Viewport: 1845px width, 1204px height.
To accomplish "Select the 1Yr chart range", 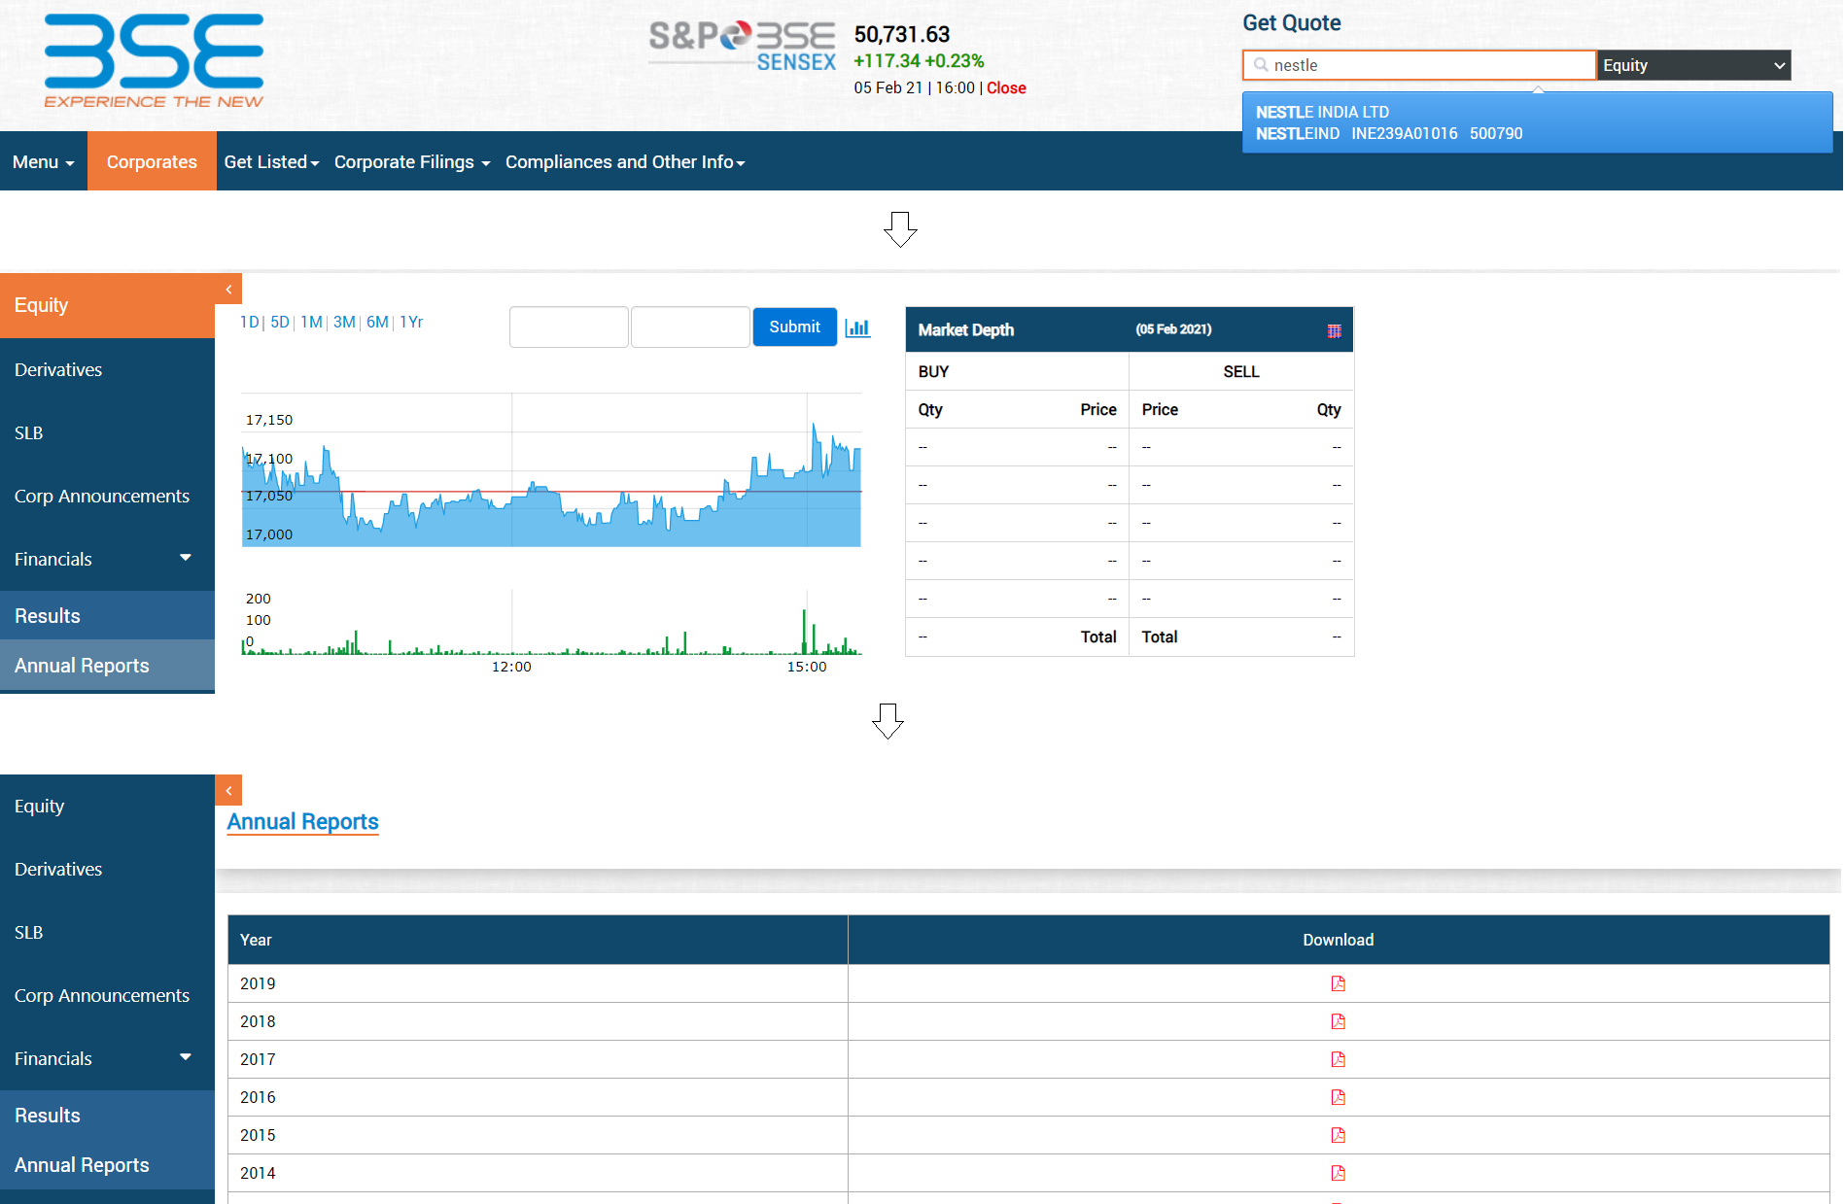I will coord(411,322).
